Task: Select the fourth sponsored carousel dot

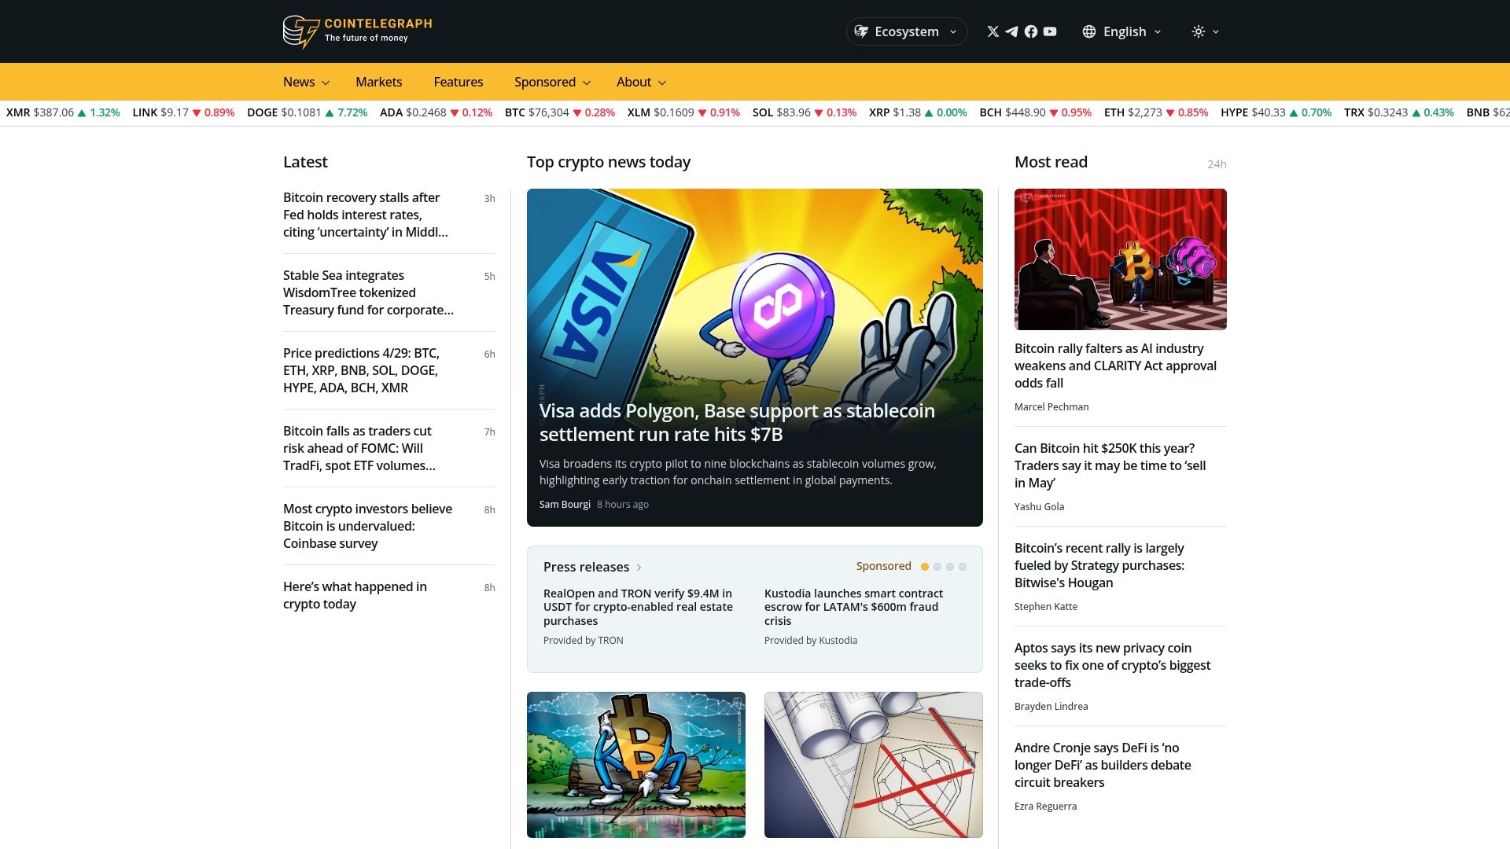Action: (963, 567)
